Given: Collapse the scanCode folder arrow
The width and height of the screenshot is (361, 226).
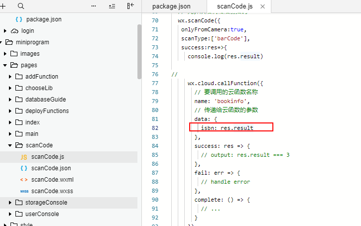Looking at the screenshot, I should click(x=10, y=145).
